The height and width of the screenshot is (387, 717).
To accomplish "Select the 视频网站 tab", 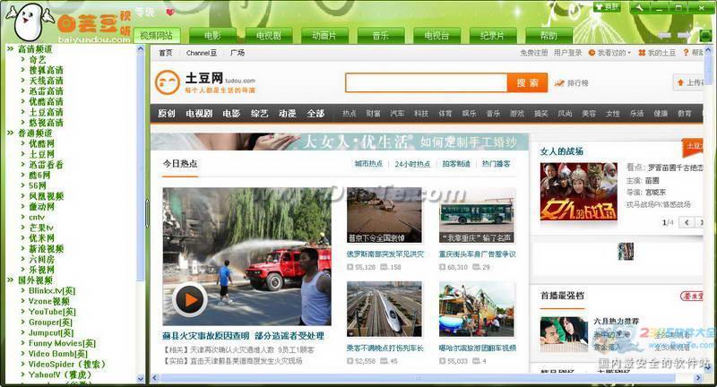I will (x=156, y=35).
